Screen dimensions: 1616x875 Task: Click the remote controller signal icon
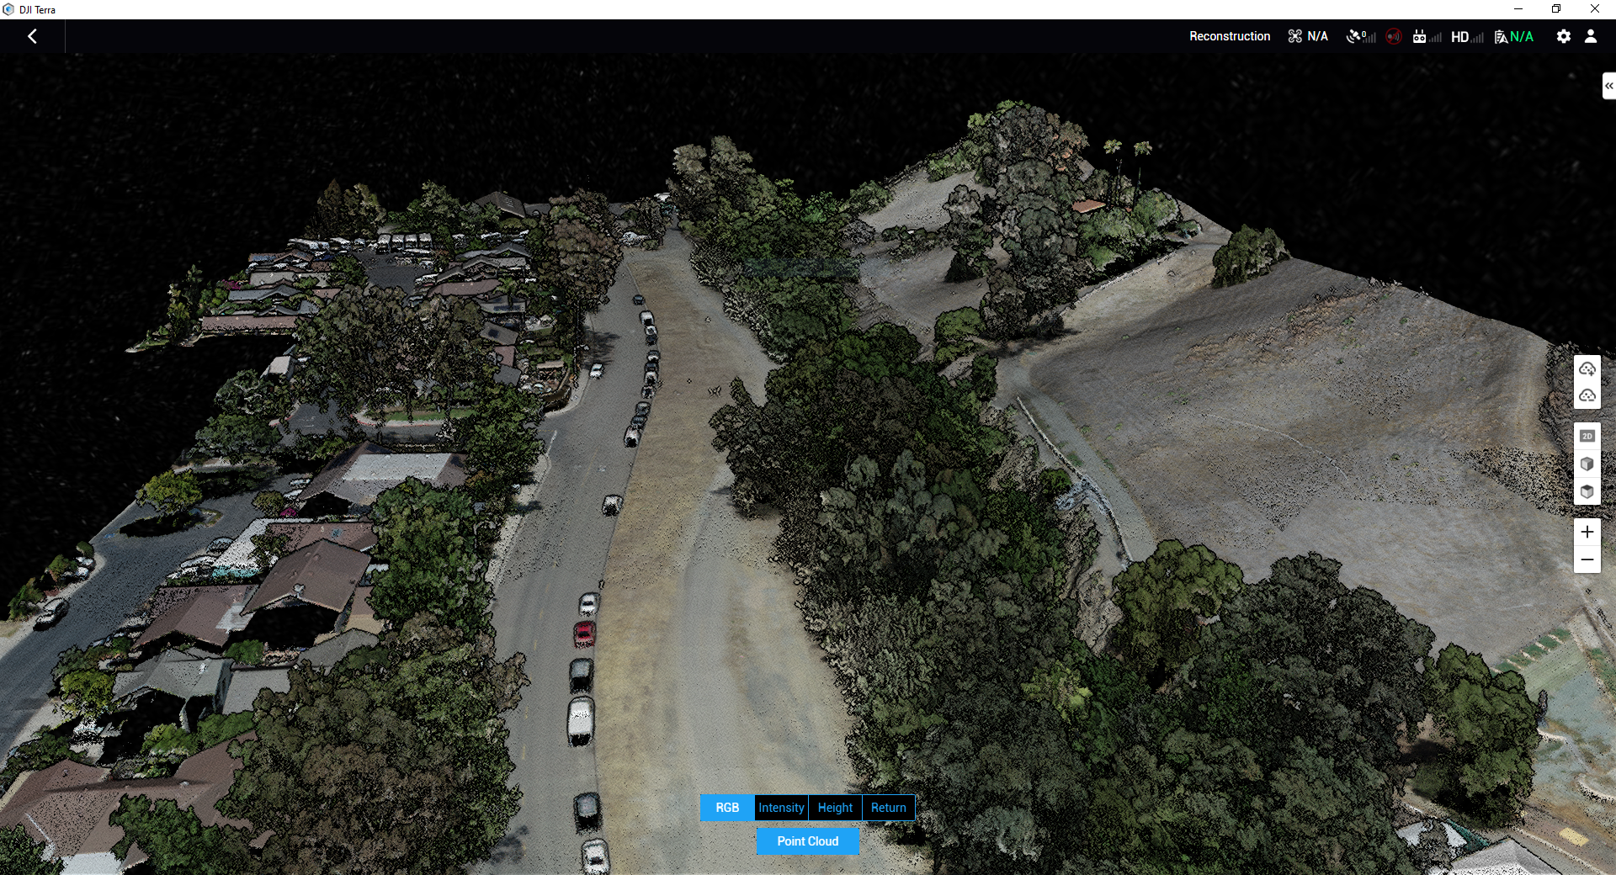[x=1425, y=36]
